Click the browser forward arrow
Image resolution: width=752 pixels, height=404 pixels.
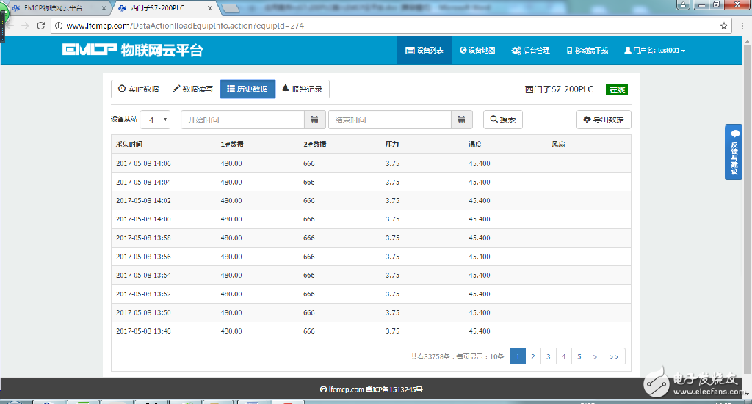25,26
